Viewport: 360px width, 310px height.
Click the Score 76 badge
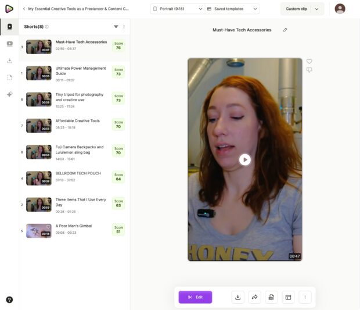pos(118,45)
